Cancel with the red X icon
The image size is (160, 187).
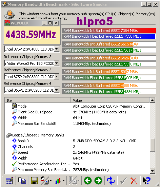[134, 181]
